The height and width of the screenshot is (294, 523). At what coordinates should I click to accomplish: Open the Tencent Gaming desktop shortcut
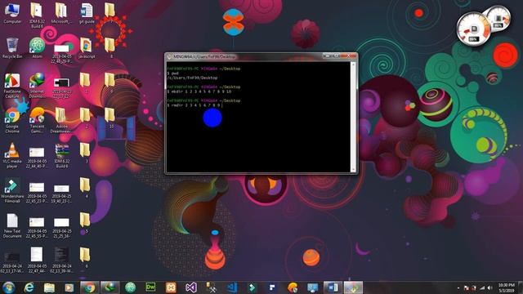tap(37, 121)
